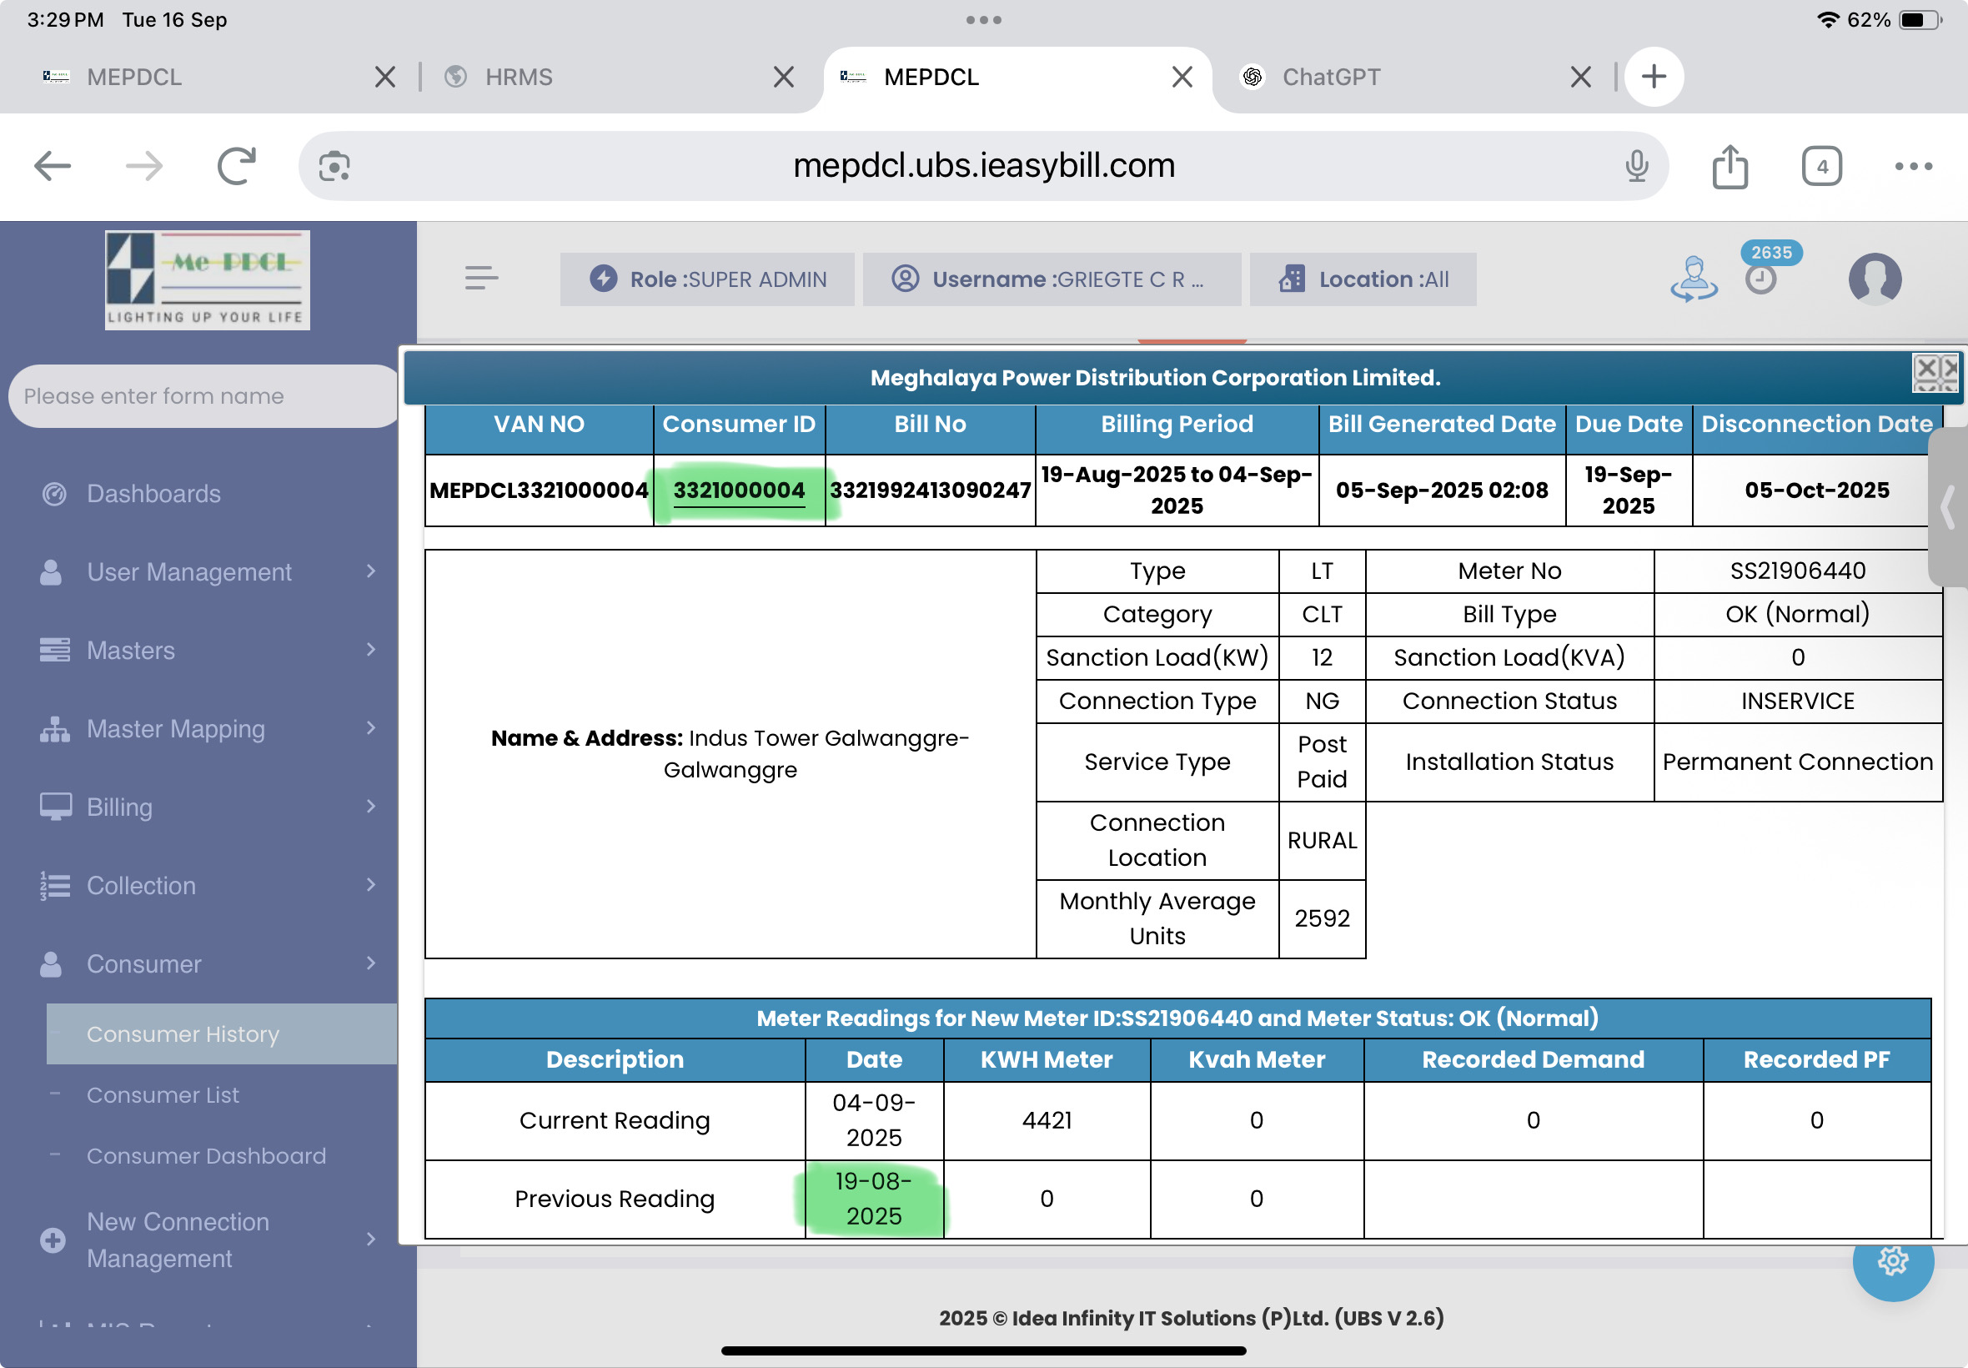Image resolution: width=1968 pixels, height=1368 pixels.
Task: Click the Consumer ID 3321000004 link
Action: 739,490
